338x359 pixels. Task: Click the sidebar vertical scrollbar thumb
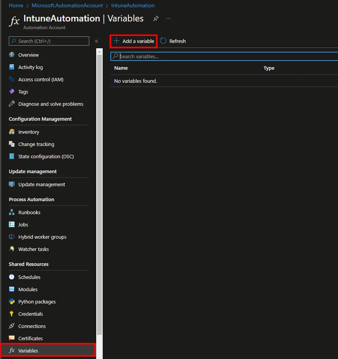[x=99, y=195]
